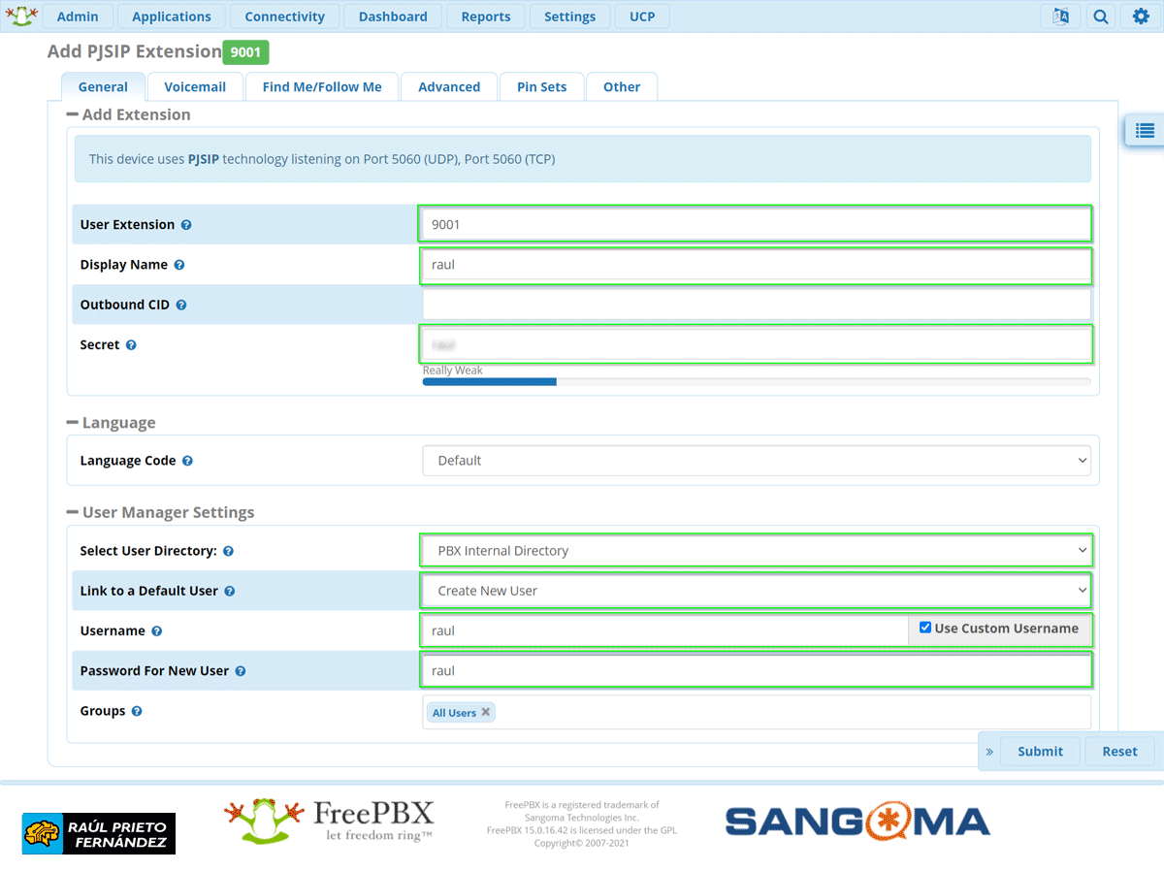Remove the All Users group tag
Viewport: 1164px width, 871px height.
[486, 712]
